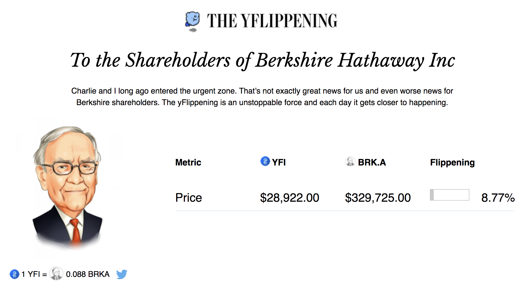Screen dimensions: 527x292
Task: Click the small Buffett avatar in footer
Action: (56, 274)
